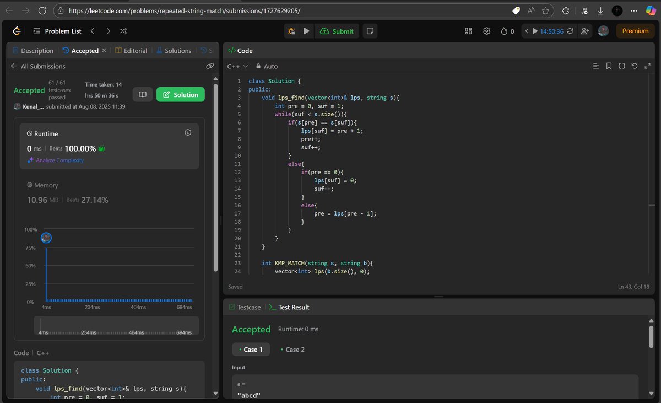Open browser downloads arrow icon
The width and height of the screenshot is (661, 403).
click(x=600, y=10)
